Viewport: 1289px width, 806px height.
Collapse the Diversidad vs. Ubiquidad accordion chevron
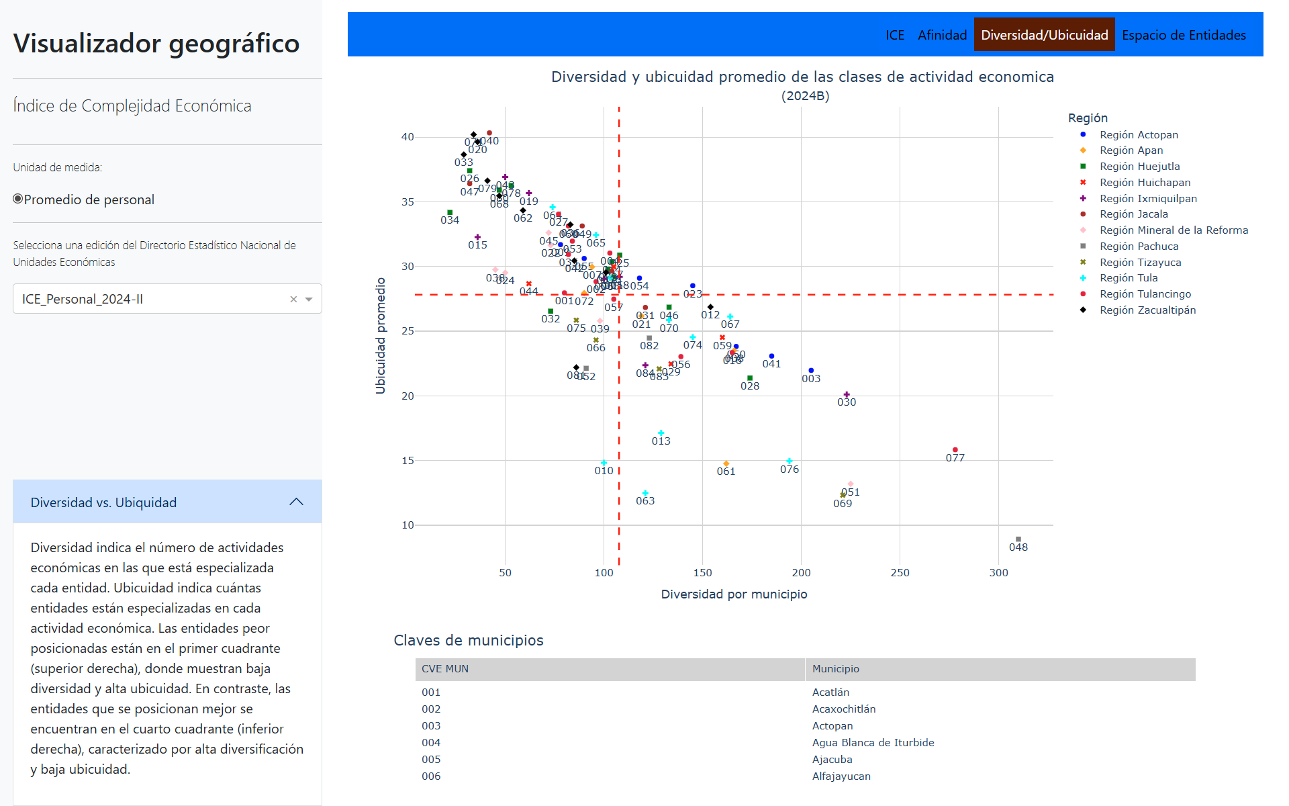click(x=296, y=502)
